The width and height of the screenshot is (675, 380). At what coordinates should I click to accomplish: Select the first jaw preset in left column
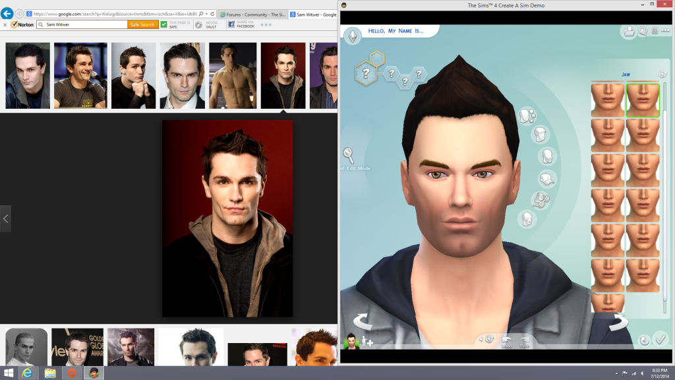607,100
